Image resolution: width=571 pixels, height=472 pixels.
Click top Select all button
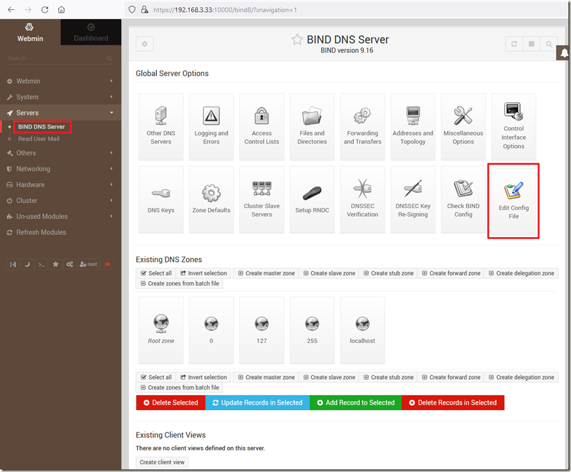[156, 274]
